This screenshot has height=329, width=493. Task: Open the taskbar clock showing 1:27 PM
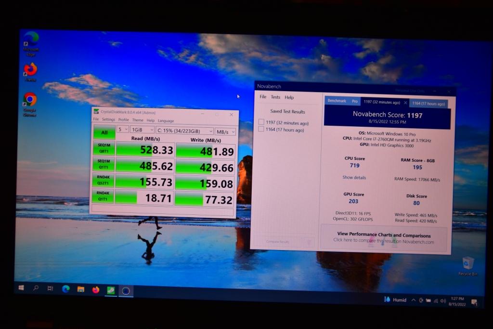[x=457, y=302]
